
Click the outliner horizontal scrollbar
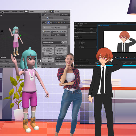tap(53, 19)
